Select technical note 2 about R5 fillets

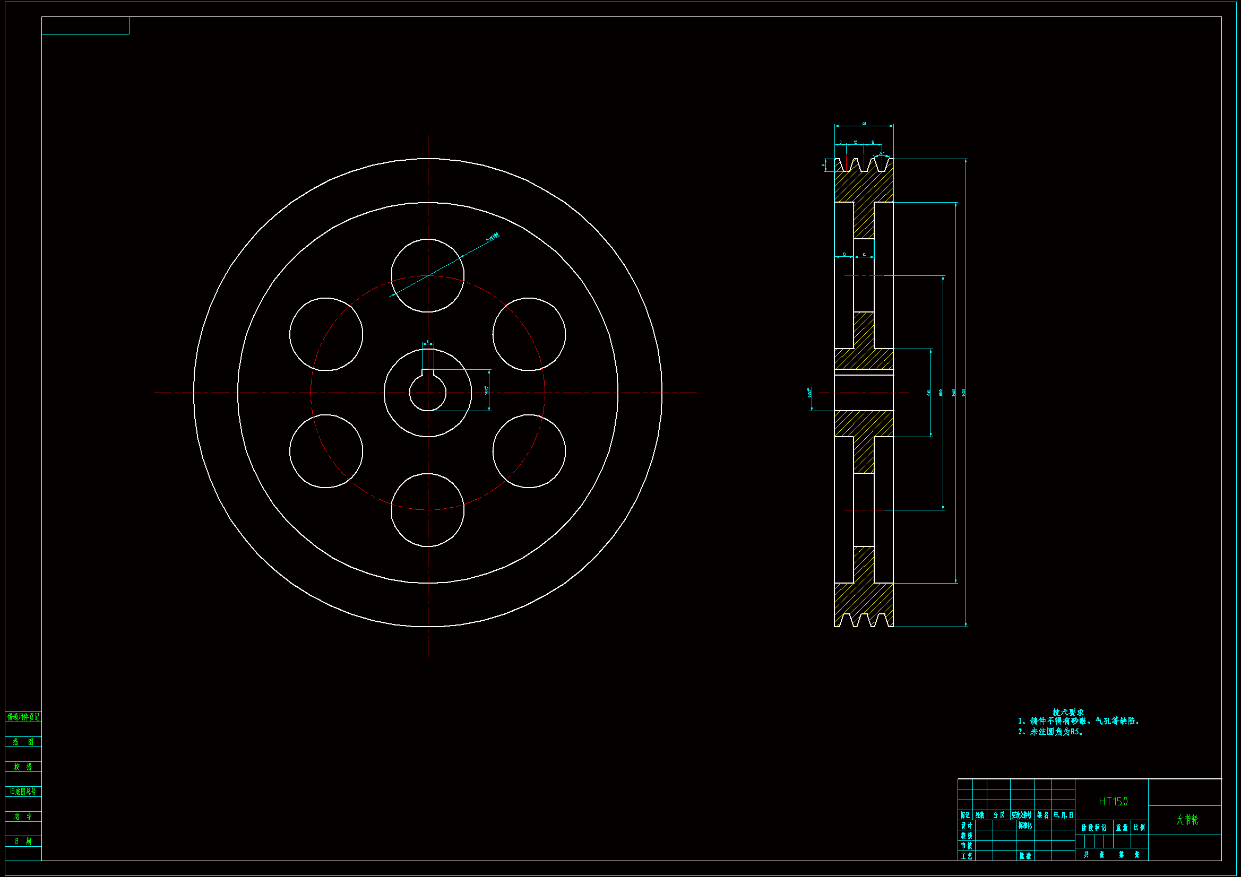click(1050, 732)
